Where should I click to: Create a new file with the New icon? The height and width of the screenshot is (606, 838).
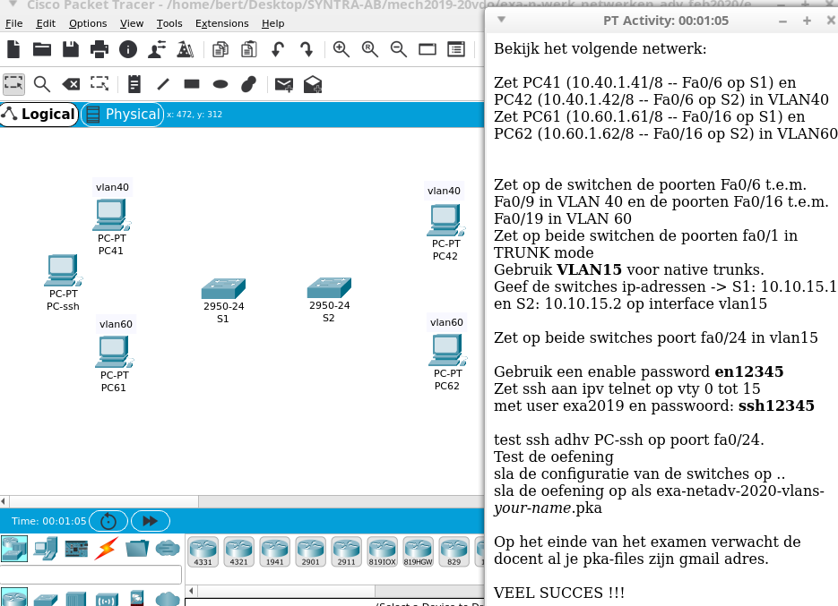click(x=12, y=49)
